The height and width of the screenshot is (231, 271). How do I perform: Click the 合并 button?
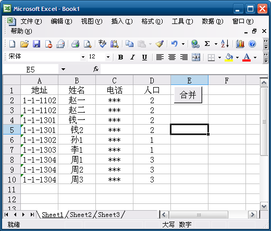tap(188, 95)
